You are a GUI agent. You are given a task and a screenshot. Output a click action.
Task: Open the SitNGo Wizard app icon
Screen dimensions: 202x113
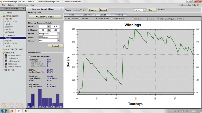point(6,67)
